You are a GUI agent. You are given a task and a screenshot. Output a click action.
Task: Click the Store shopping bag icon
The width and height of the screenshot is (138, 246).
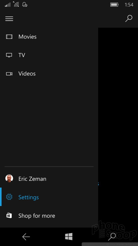pyautogui.click(x=9, y=215)
